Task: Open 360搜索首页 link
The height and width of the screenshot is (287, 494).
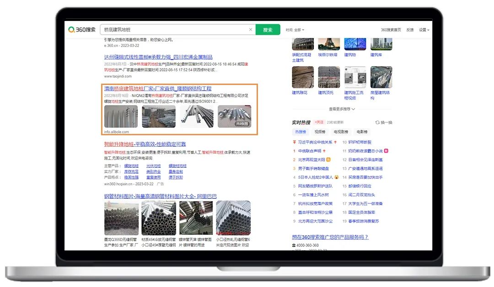Action: point(391,30)
